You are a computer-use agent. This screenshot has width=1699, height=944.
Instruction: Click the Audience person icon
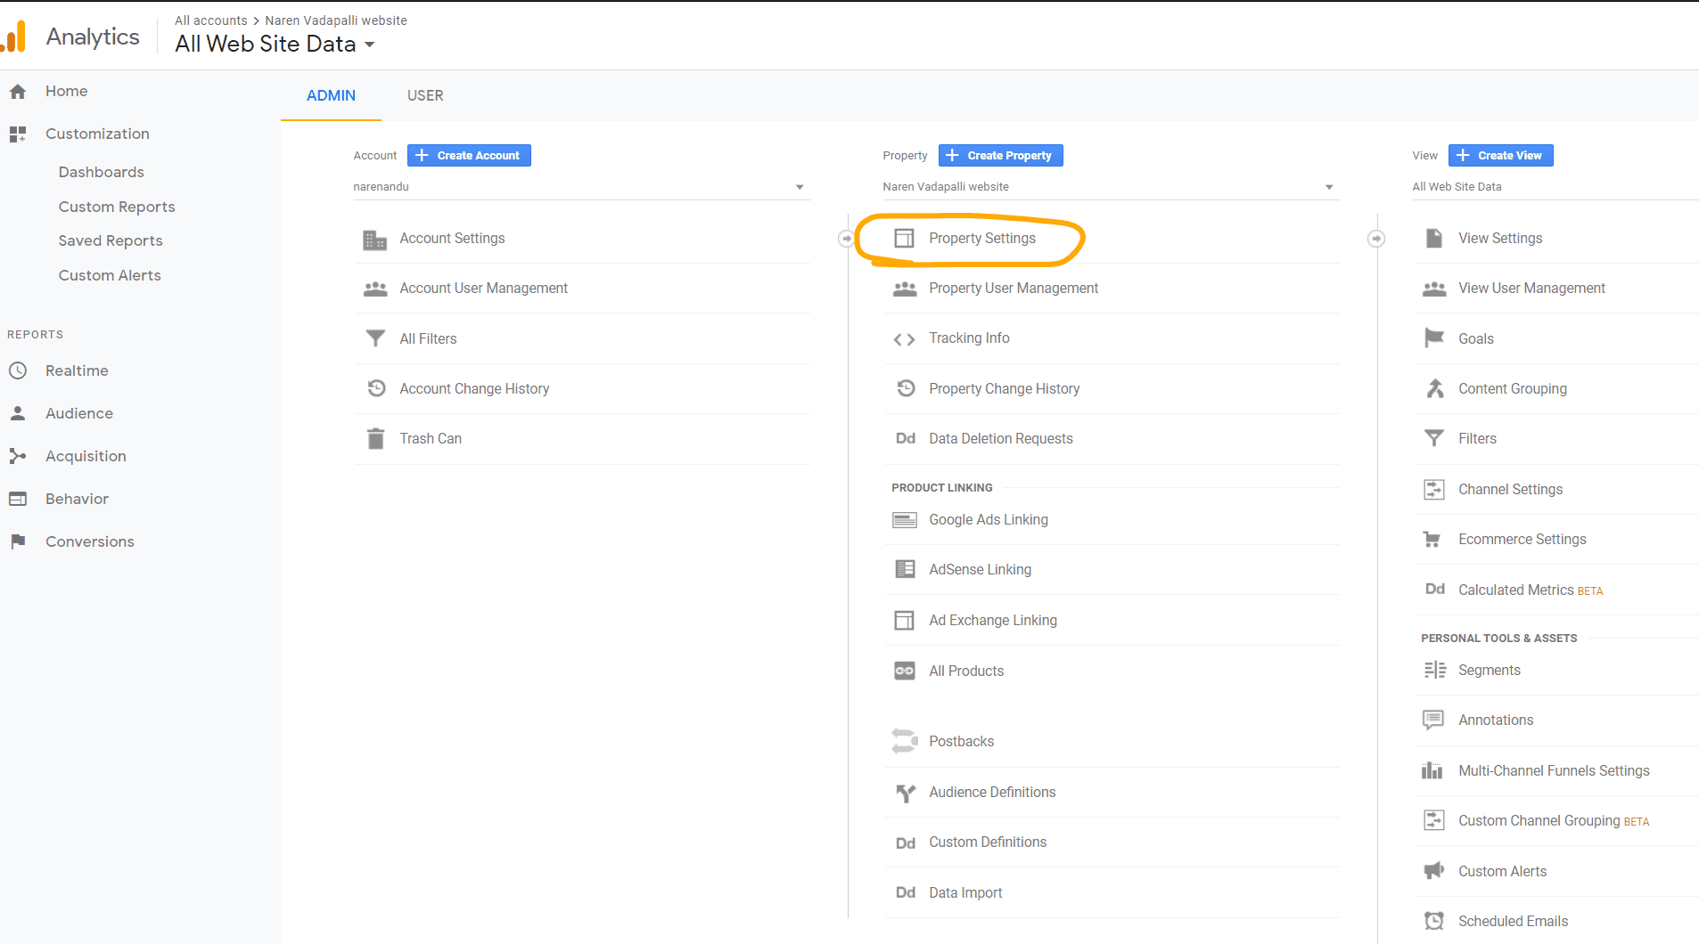tap(18, 413)
